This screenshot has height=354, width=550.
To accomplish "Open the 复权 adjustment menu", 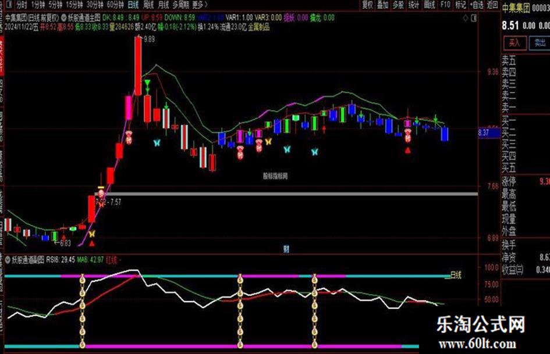I will [x=367, y=5].
